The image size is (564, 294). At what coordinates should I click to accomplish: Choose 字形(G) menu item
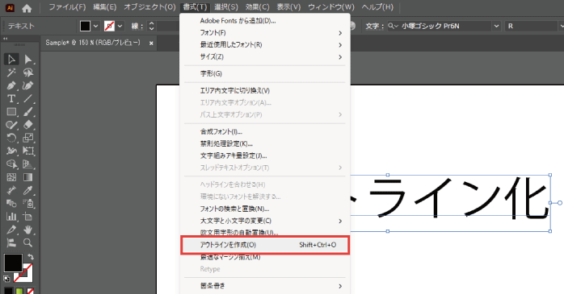point(265,74)
